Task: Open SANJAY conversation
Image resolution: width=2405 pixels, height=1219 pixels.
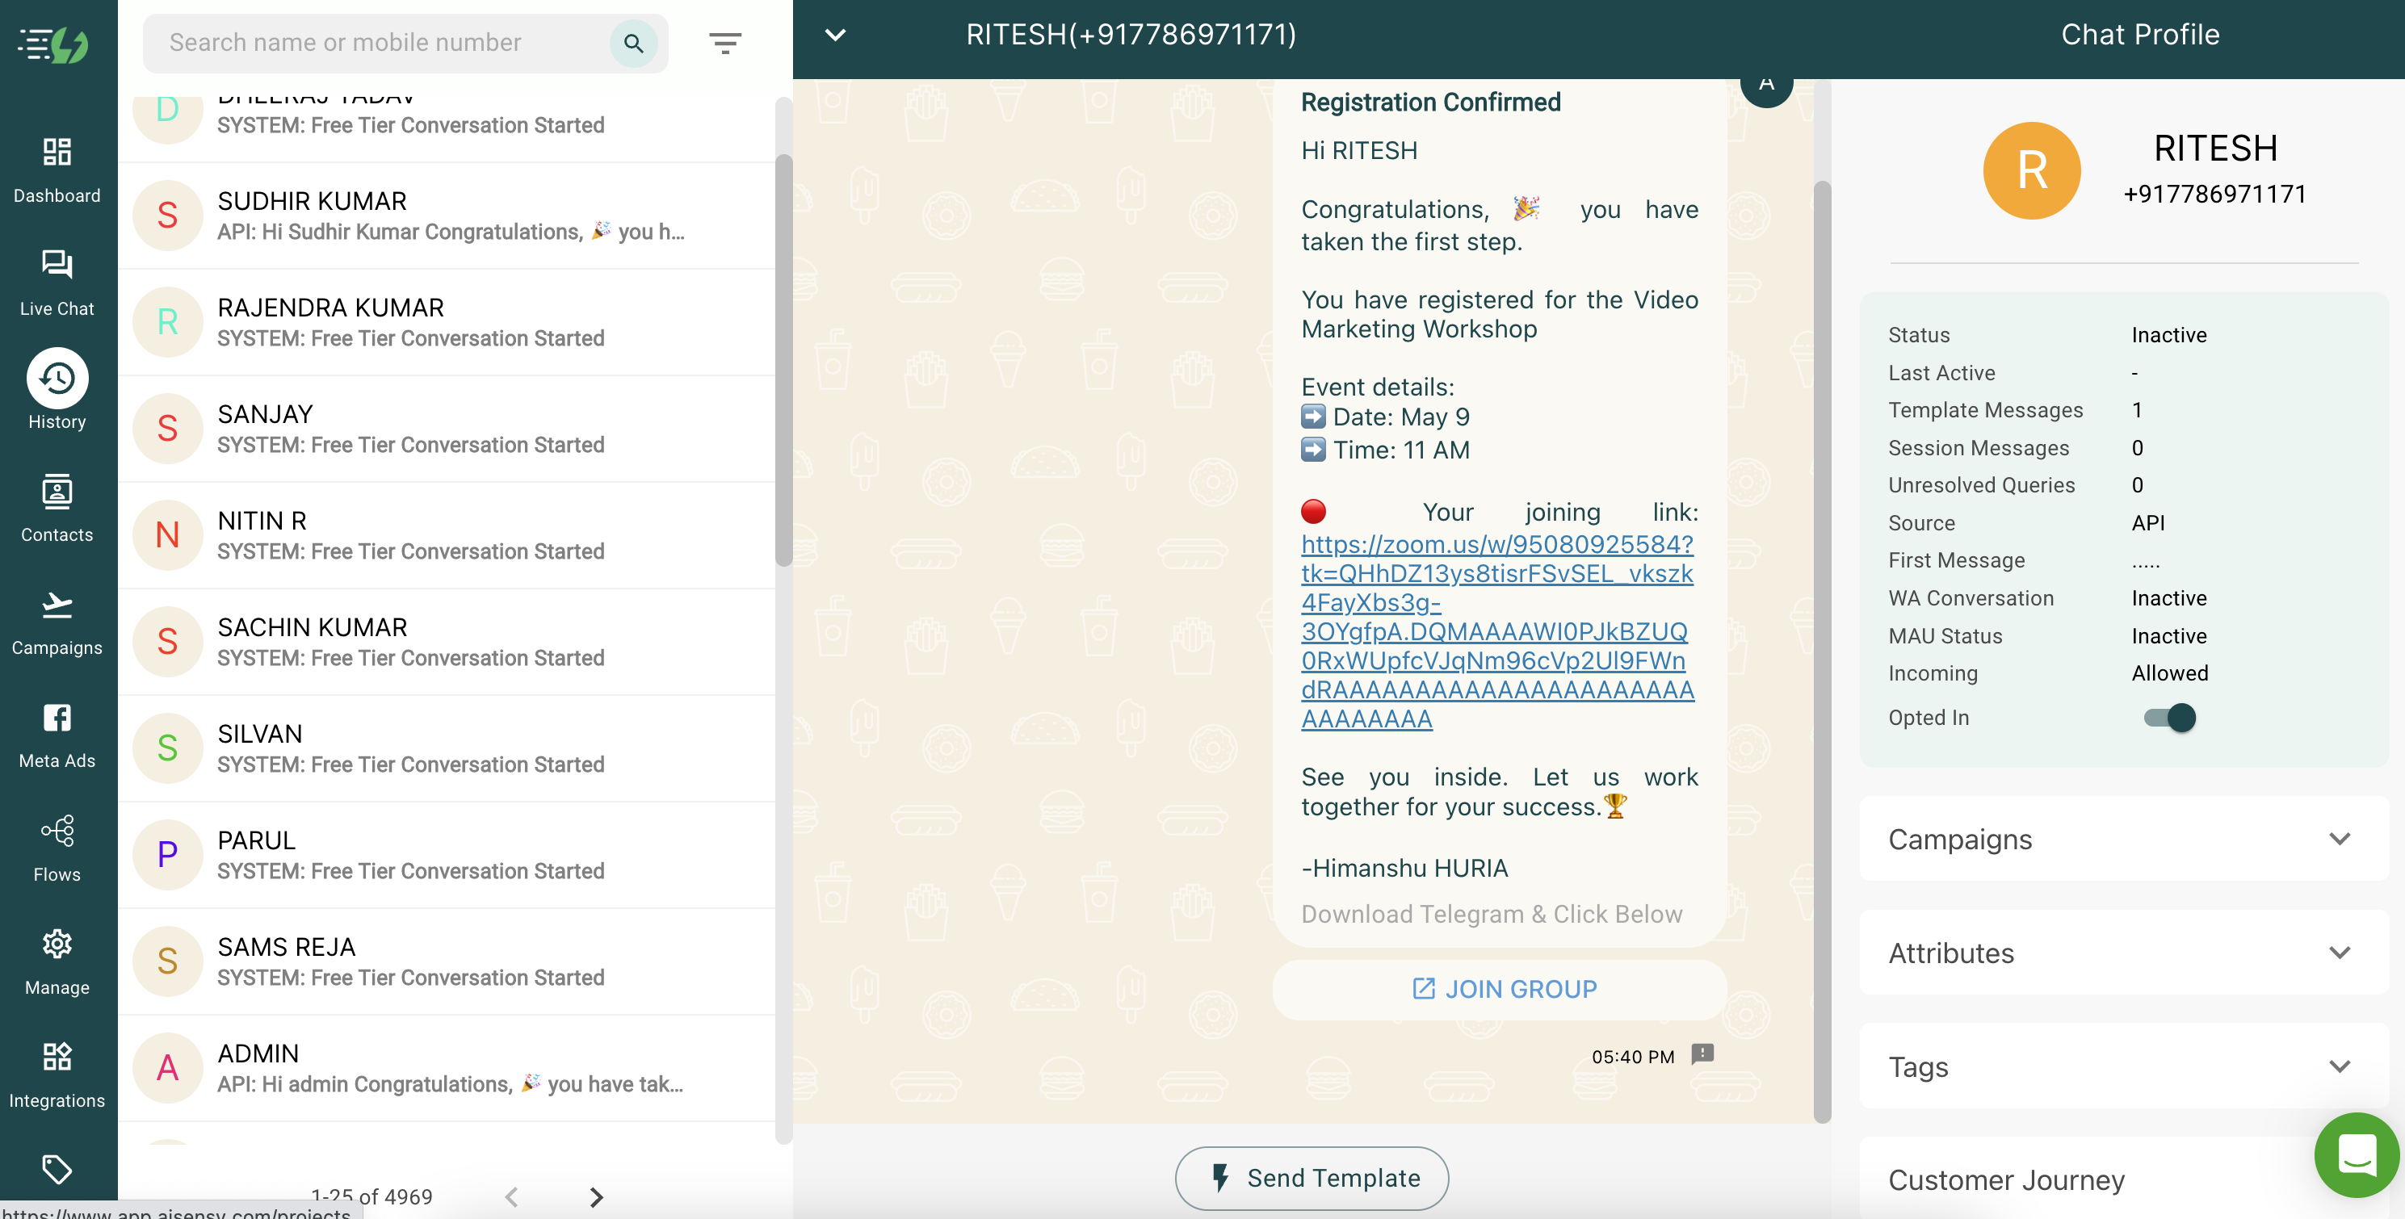Action: [x=447, y=429]
